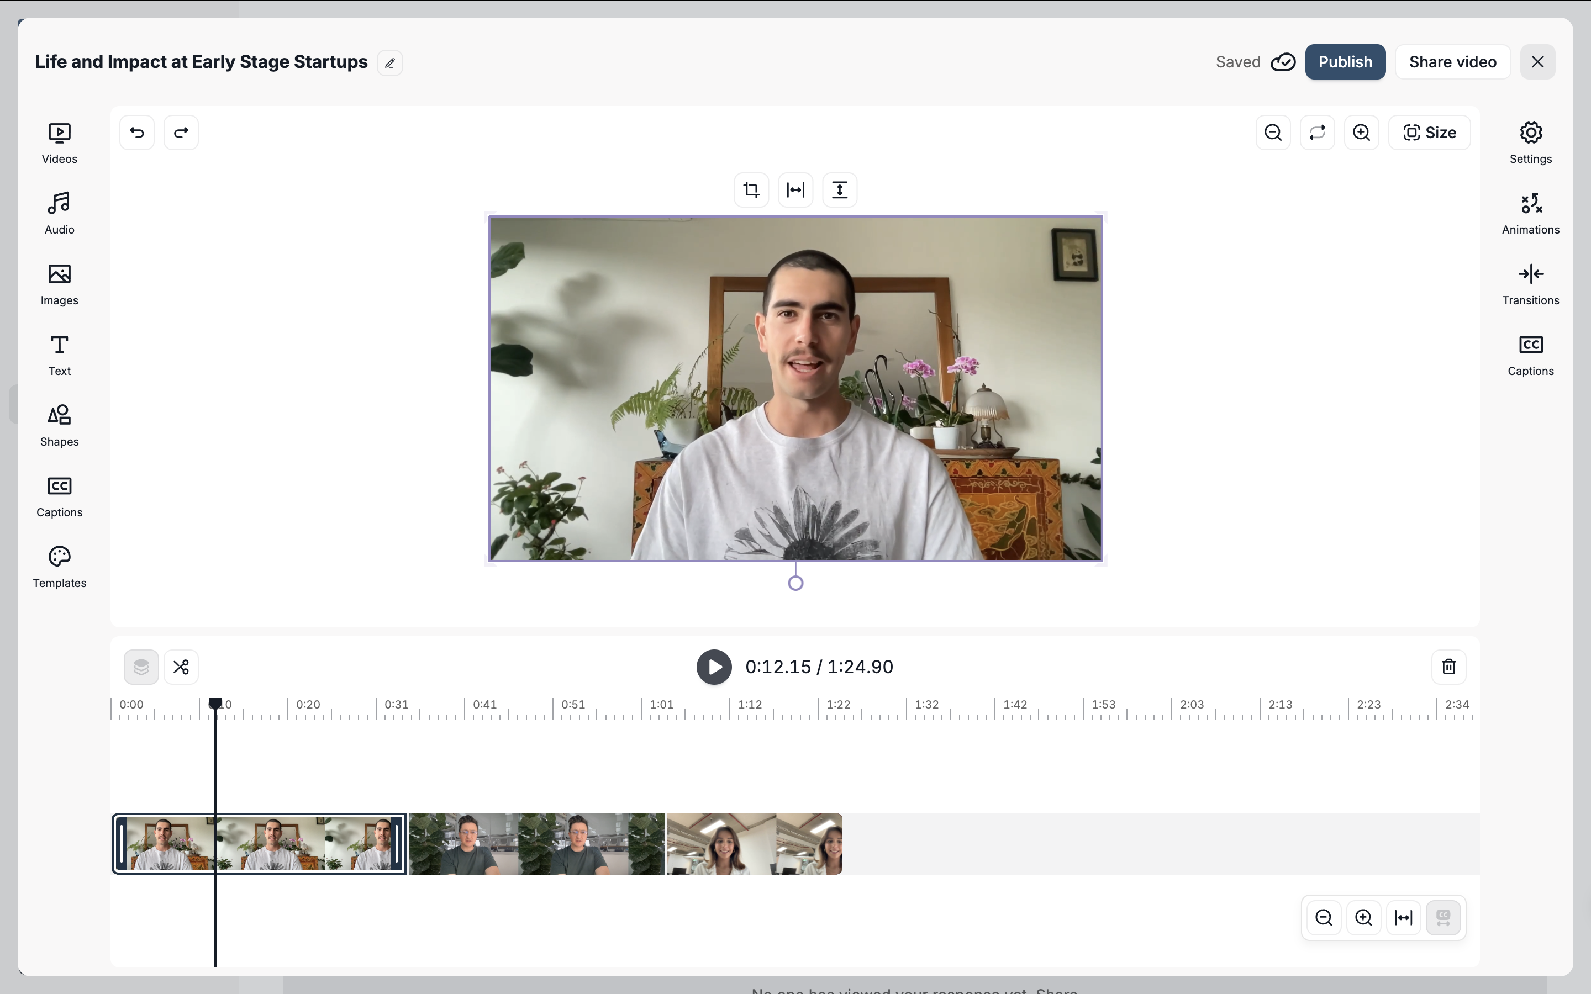Toggle the layers button in the timeline
The width and height of the screenshot is (1591, 994).
[x=141, y=667]
